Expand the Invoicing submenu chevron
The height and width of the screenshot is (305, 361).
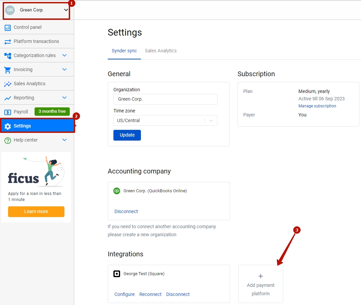click(64, 69)
